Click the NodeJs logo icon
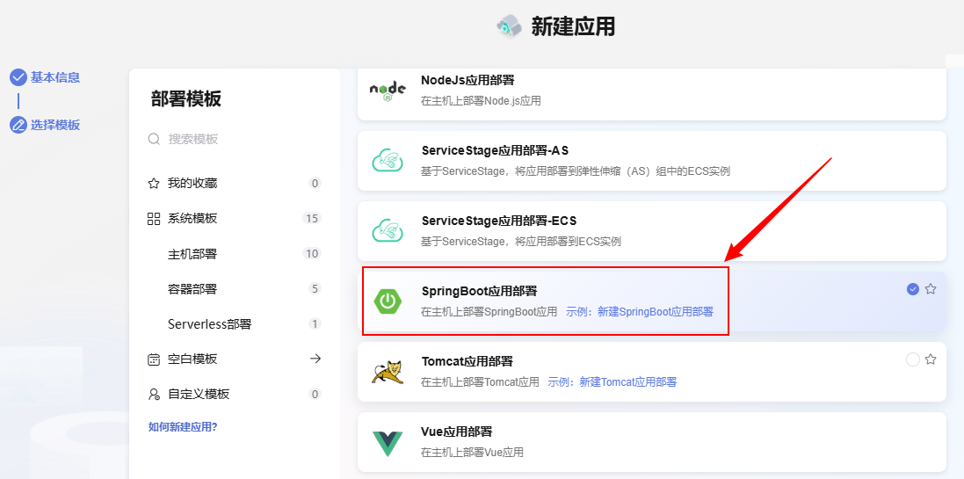 [x=388, y=91]
